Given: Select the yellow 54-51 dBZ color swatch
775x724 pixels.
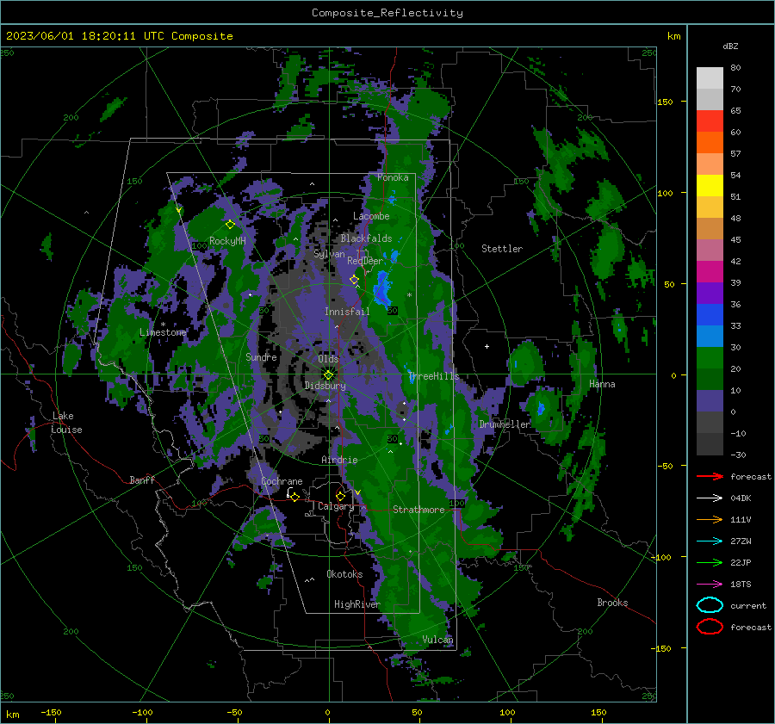Looking at the screenshot, I should [x=710, y=186].
